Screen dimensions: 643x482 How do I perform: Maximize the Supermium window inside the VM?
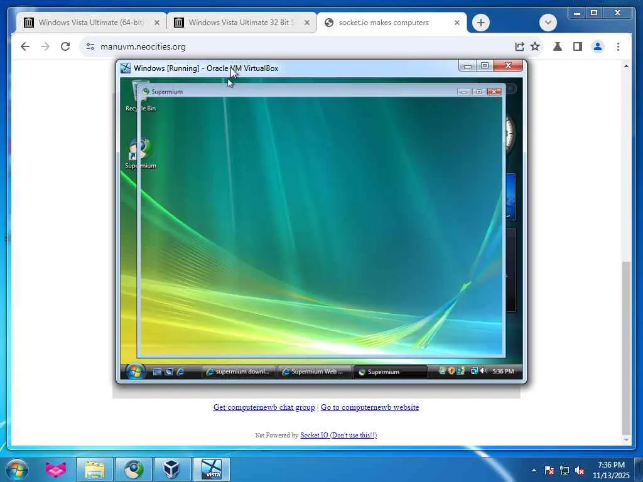478,92
